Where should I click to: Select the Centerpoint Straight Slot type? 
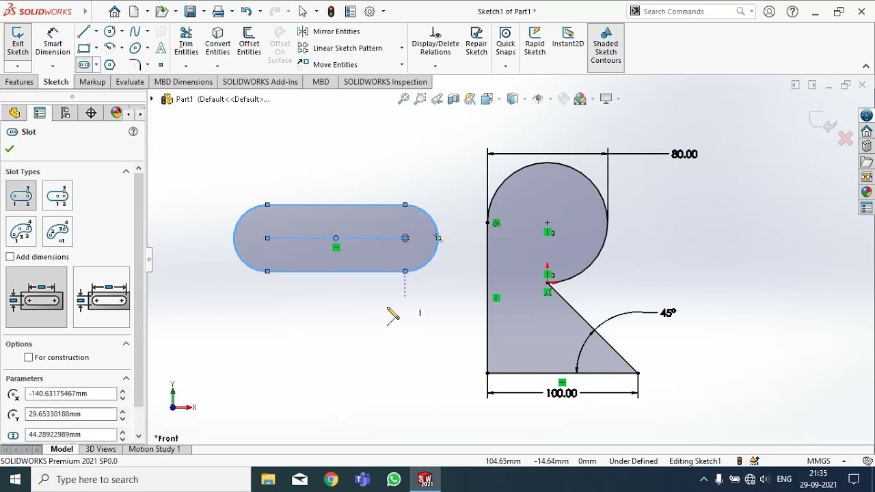pyautogui.click(x=57, y=195)
